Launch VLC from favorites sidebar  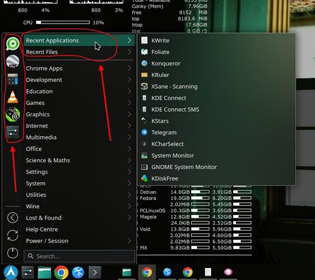point(13,97)
